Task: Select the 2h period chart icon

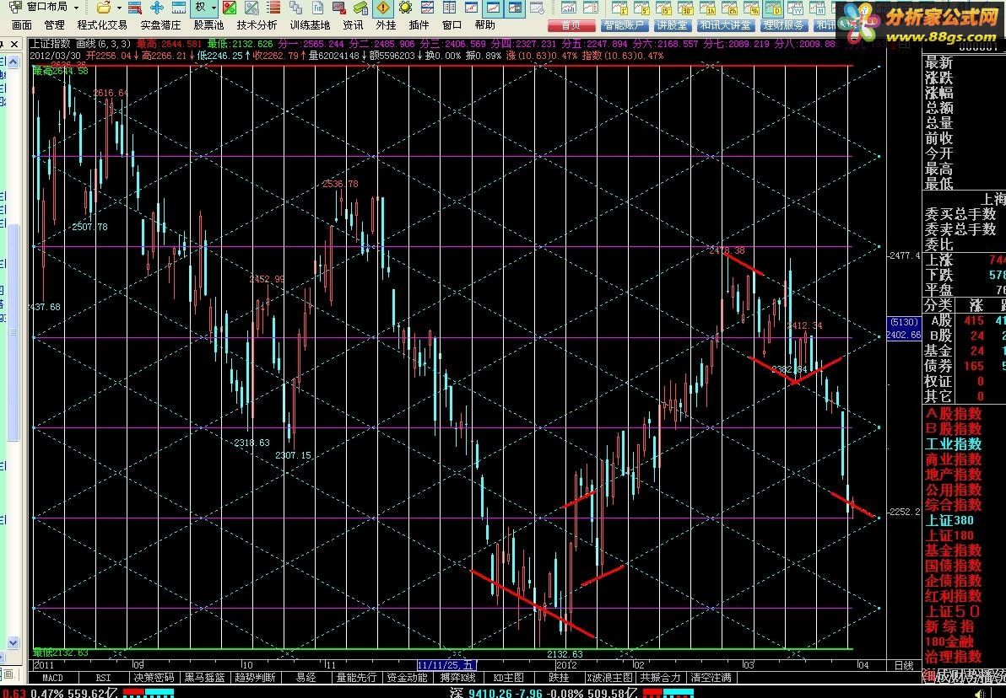Action: [x=729, y=8]
